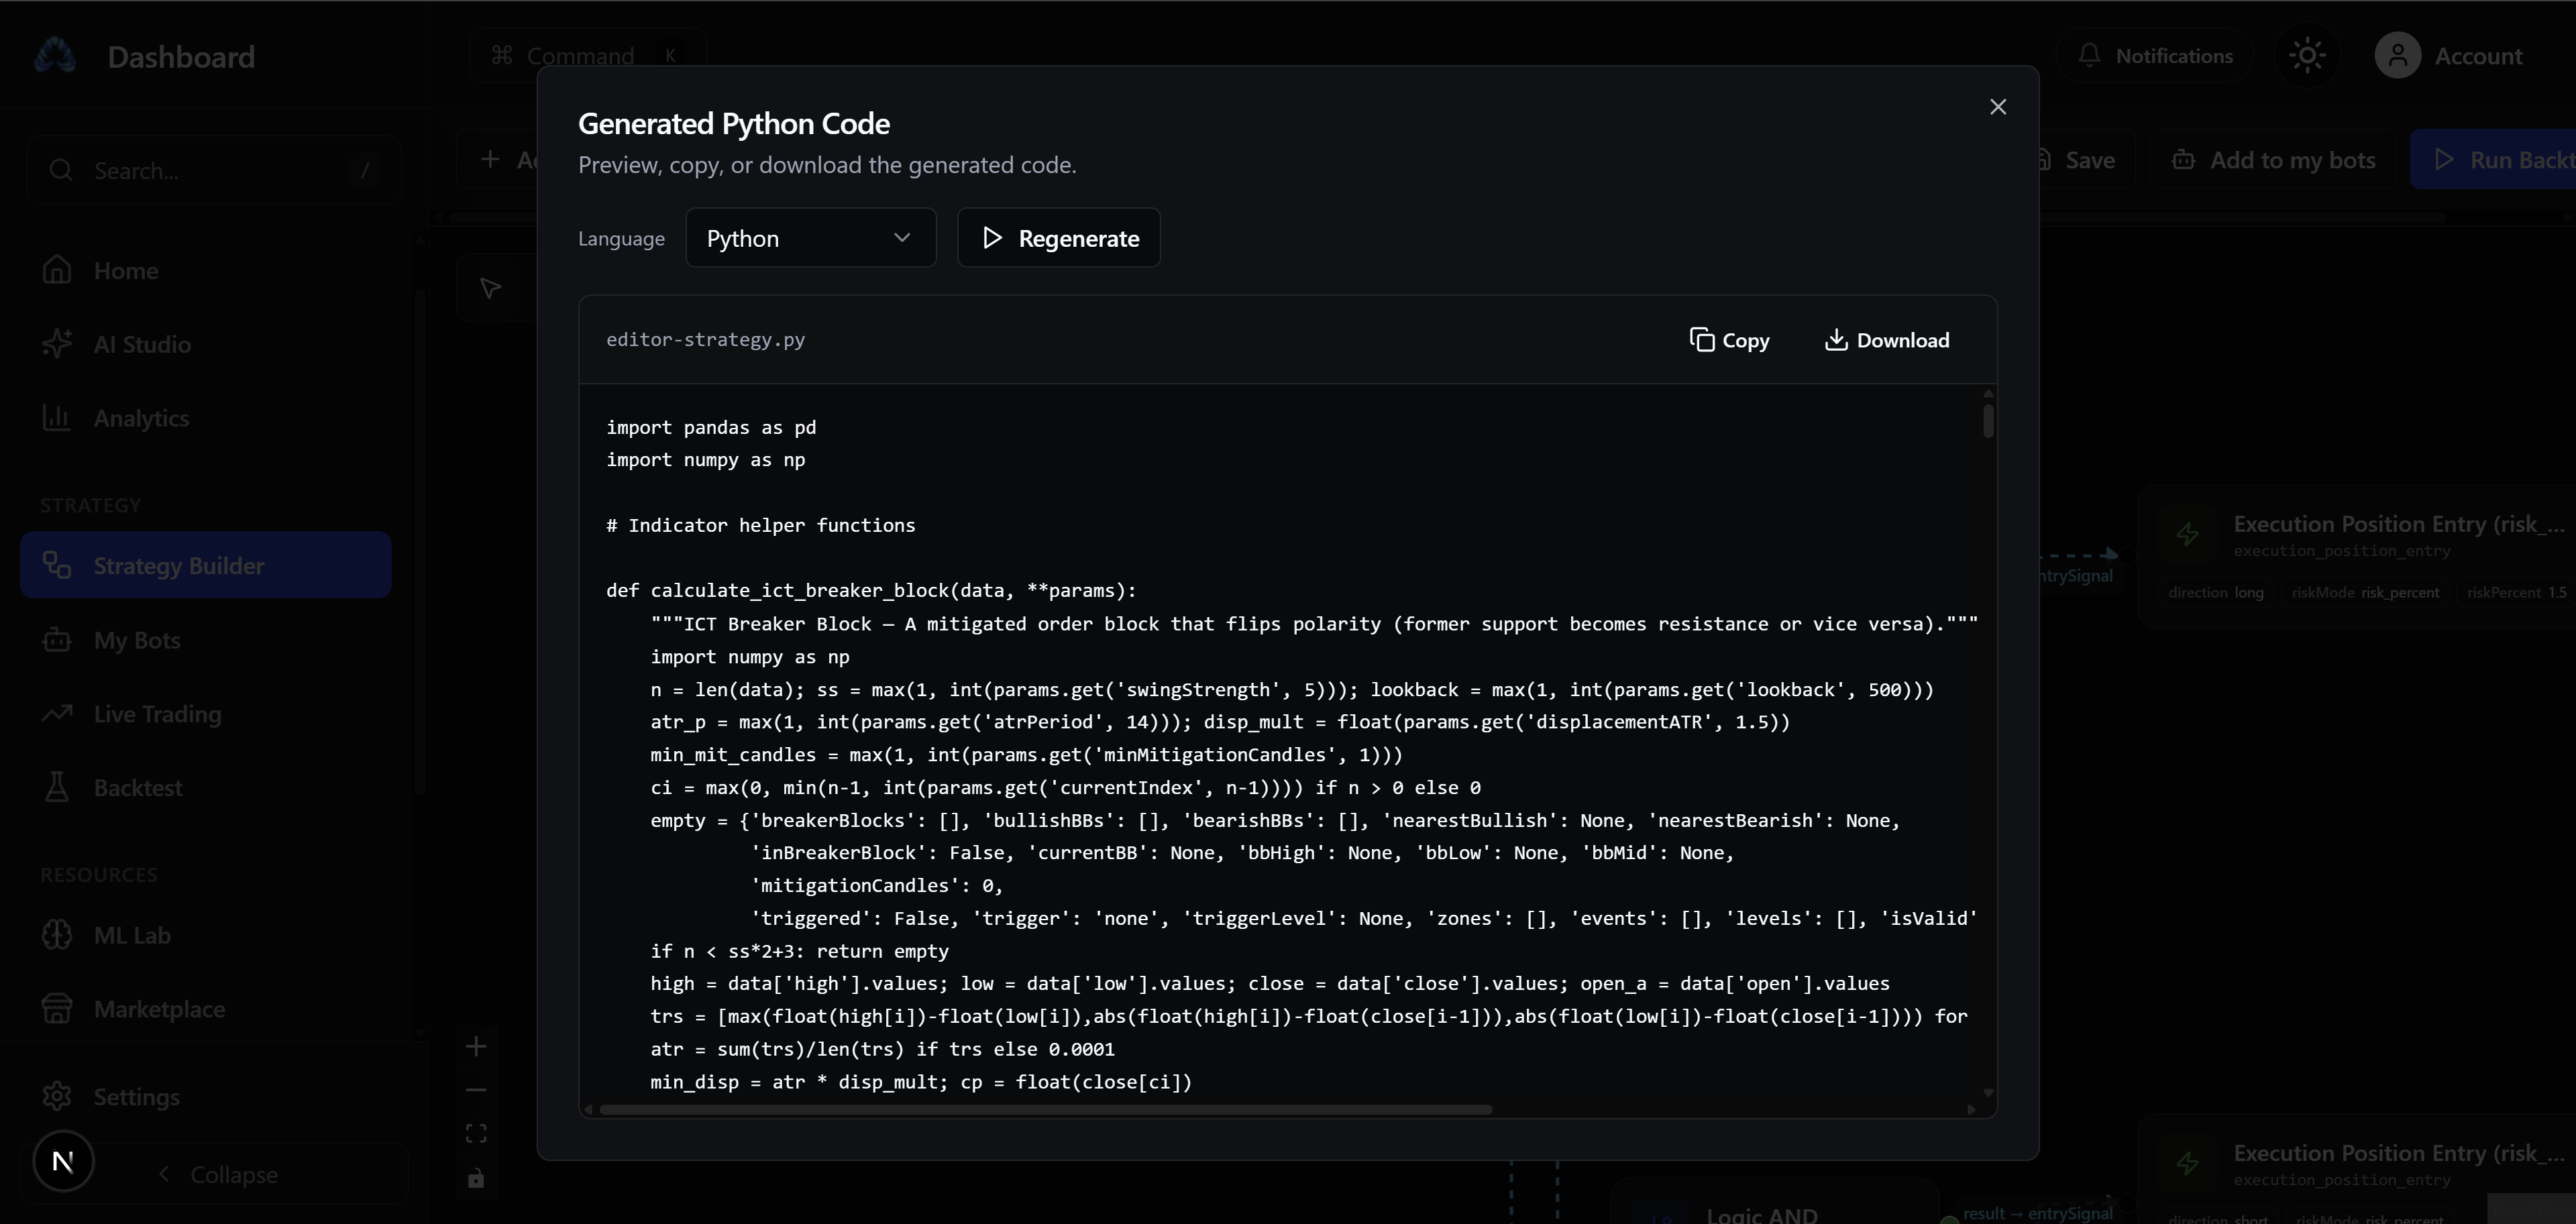Viewport: 2576px width, 1224px height.
Task: Open the Account menu
Action: [2449, 56]
